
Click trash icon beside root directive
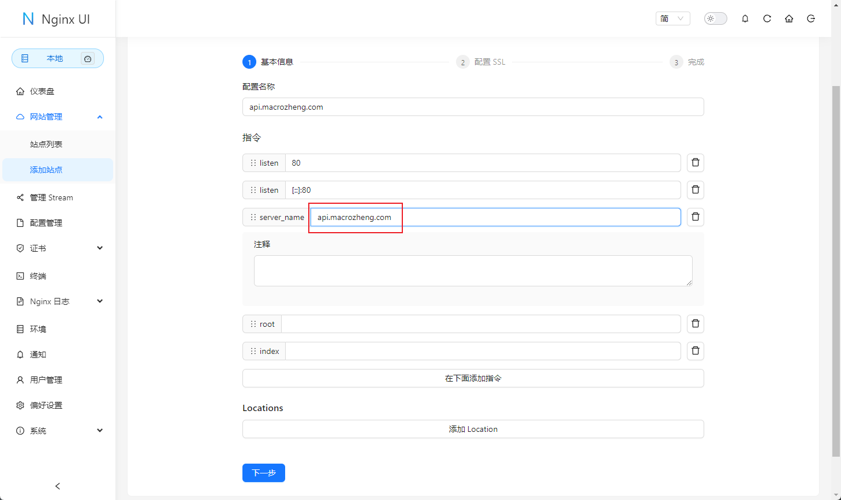pos(695,324)
